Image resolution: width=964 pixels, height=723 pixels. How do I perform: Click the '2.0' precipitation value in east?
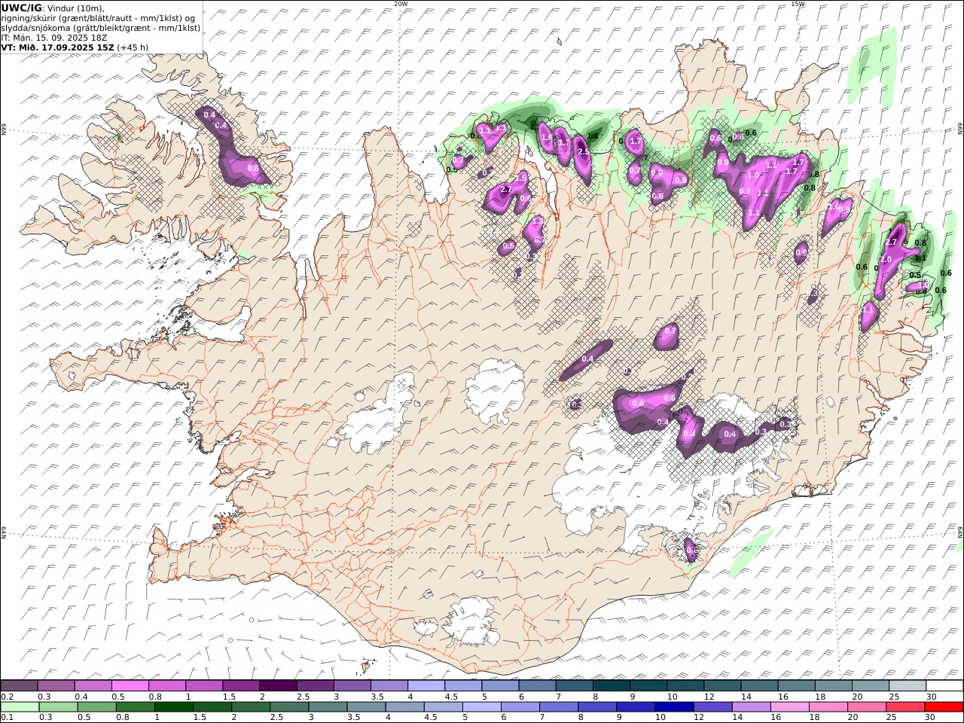click(886, 259)
